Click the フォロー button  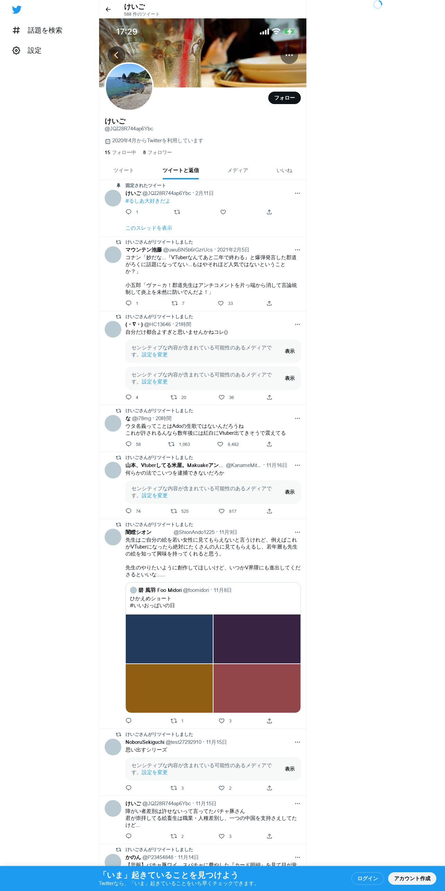pos(285,98)
